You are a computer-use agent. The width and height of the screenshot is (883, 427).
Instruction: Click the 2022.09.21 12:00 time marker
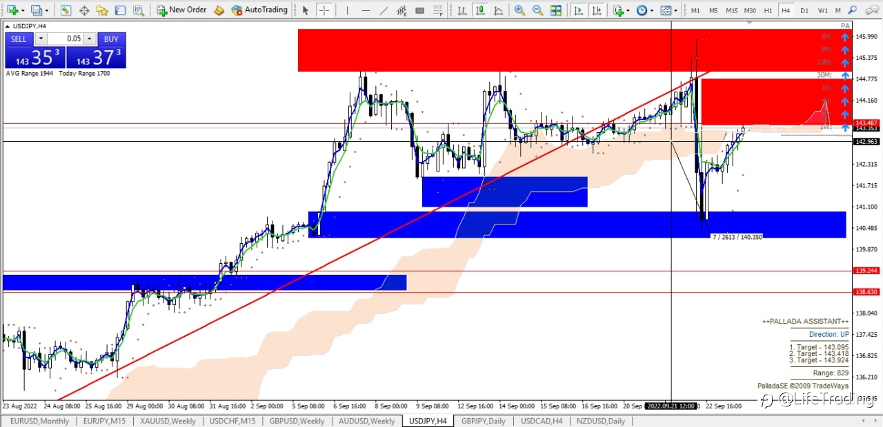671,406
